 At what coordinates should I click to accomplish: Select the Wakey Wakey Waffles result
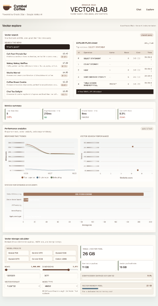37,65
